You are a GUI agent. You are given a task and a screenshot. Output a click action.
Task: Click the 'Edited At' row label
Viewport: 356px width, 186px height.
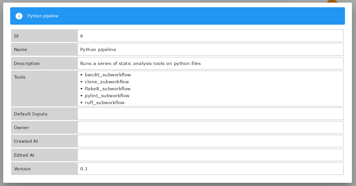point(24,155)
